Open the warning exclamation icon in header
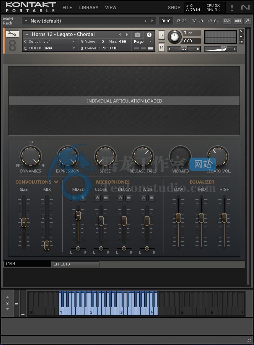Image resolution: width=254 pixels, height=345 pixels. coord(232,8)
